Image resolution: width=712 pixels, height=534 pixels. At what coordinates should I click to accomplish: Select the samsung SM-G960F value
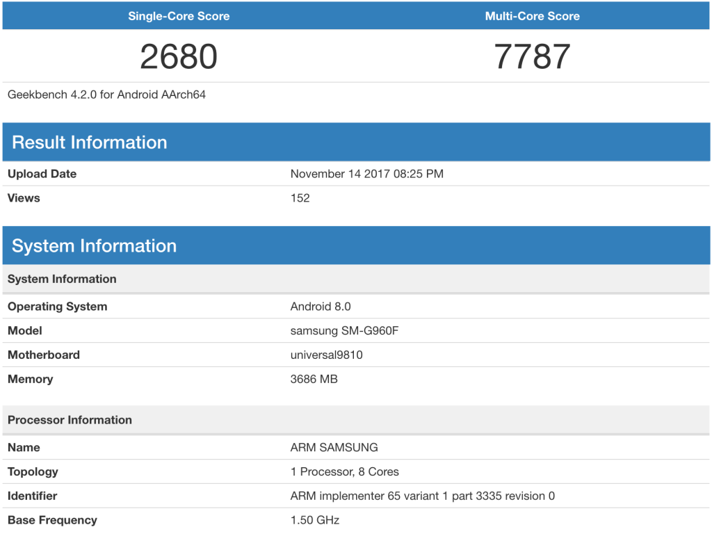click(344, 330)
